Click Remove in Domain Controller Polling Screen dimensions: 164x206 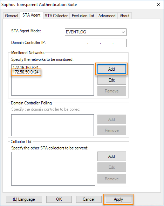[112, 130]
